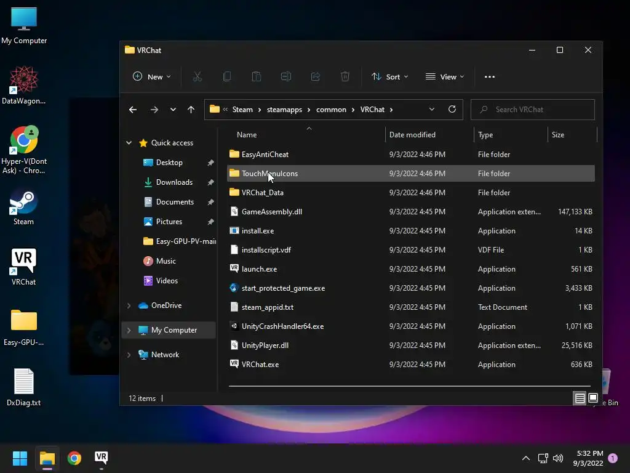This screenshot has height=473, width=630.
Task: Select the My Computer desktop icon
Action: (x=24, y=25)
